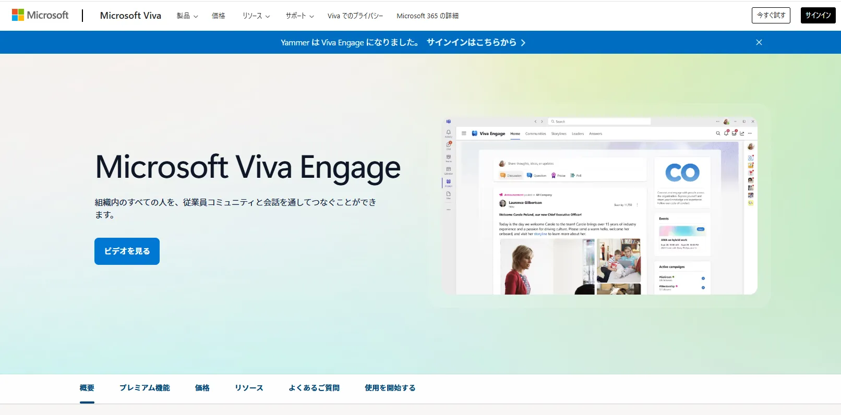Open Files in the preview's left sidebar

pyautogui.click(x=449, y=194)
